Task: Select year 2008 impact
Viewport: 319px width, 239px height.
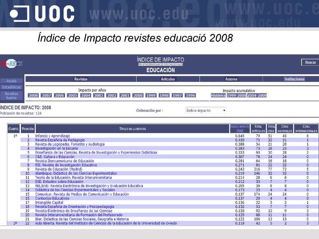Action: point(33,95)
